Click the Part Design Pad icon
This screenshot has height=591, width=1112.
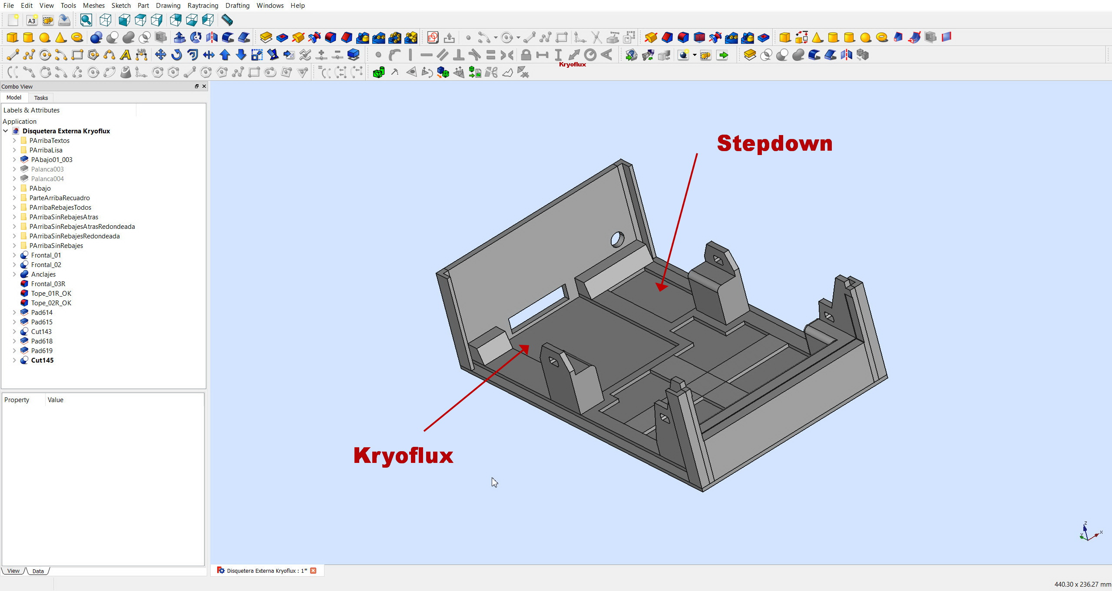click(x=266, y=37)
